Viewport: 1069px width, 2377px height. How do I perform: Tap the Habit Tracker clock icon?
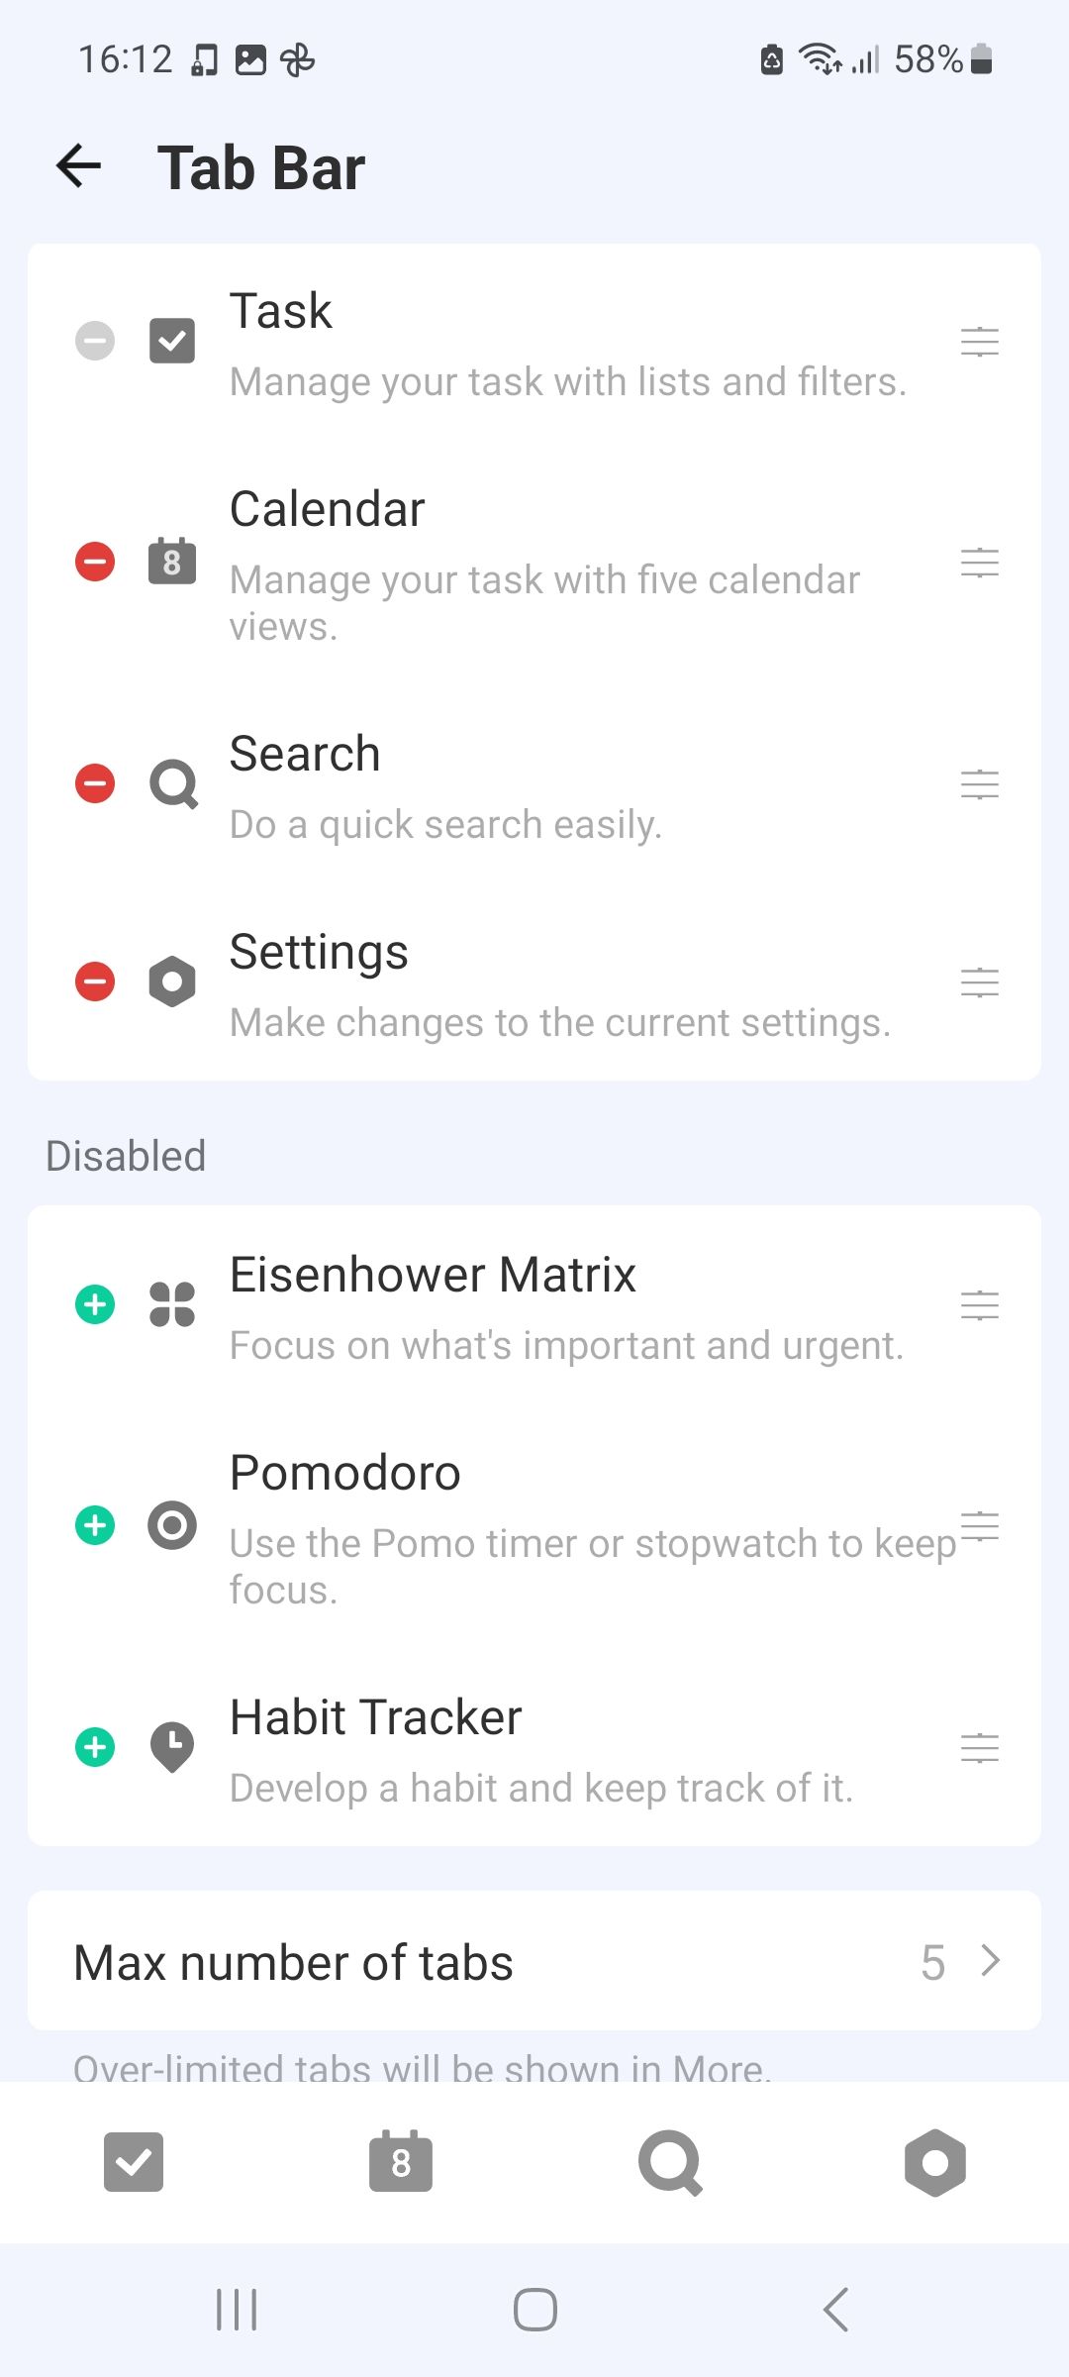(x=172, y=1747)
